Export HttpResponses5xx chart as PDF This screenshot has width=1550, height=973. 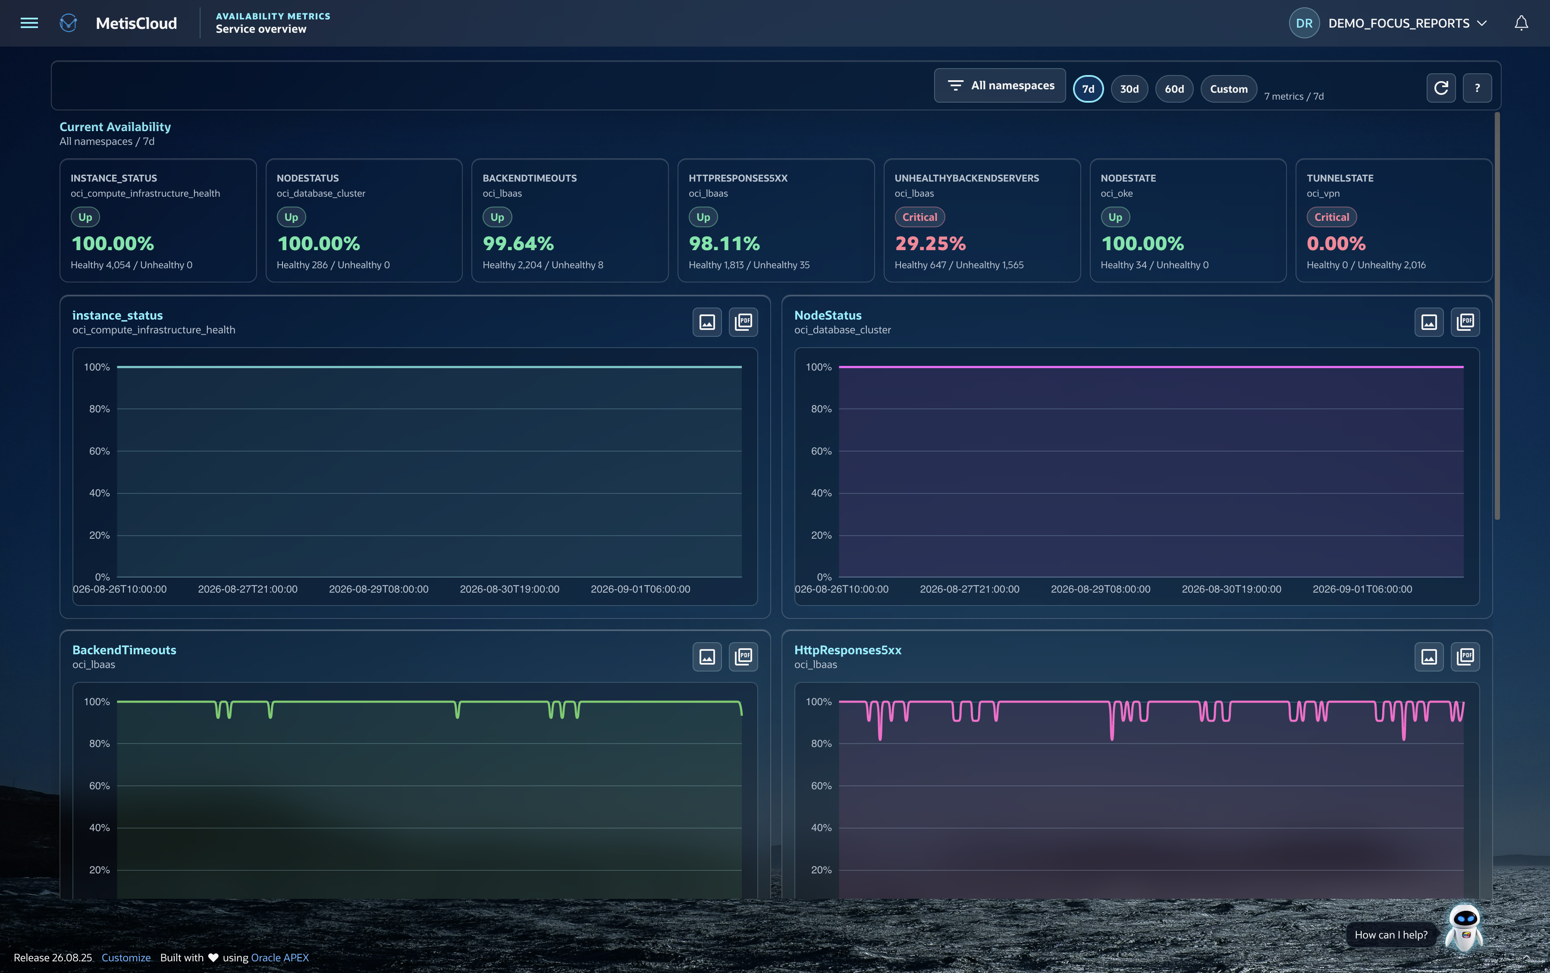click(x=1465, y=656)
